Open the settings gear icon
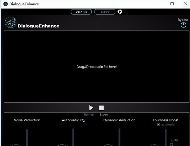The image size is (190, 146). (x=120, y=12)
